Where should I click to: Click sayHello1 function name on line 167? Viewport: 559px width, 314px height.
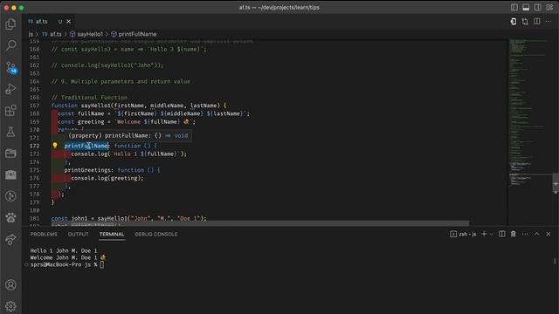click(x=95, y=106)
